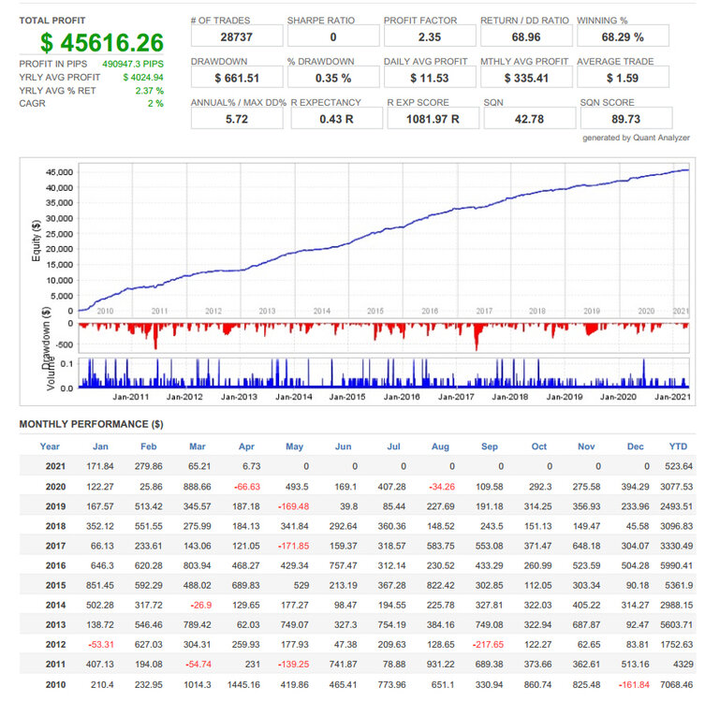705x702 pixels.
Task: Click the Jan-2017 label on the chart axis
Action: [456, 397]
